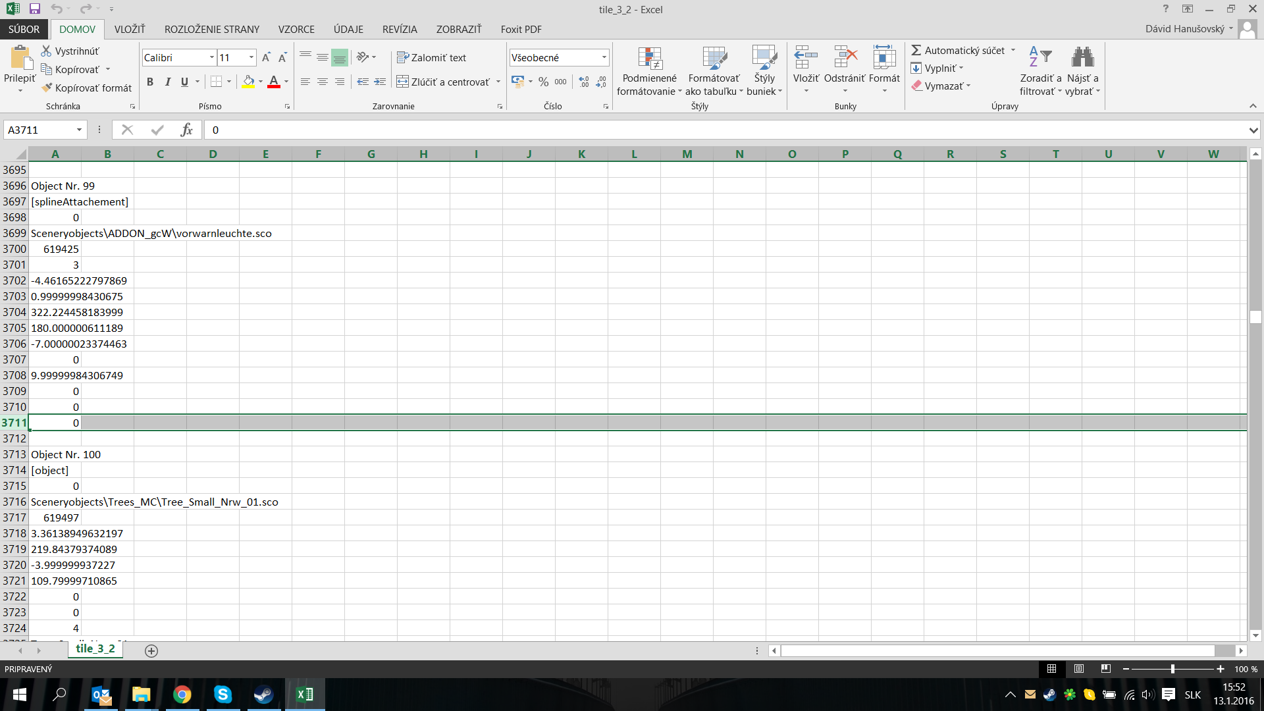Click the increase font size icon

266,58
